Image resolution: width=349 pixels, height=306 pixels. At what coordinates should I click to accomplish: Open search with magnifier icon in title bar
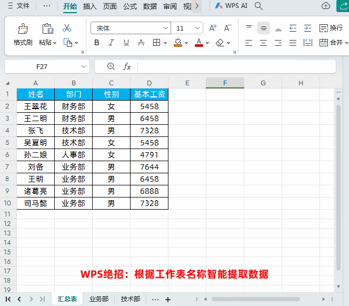(258, 6)
